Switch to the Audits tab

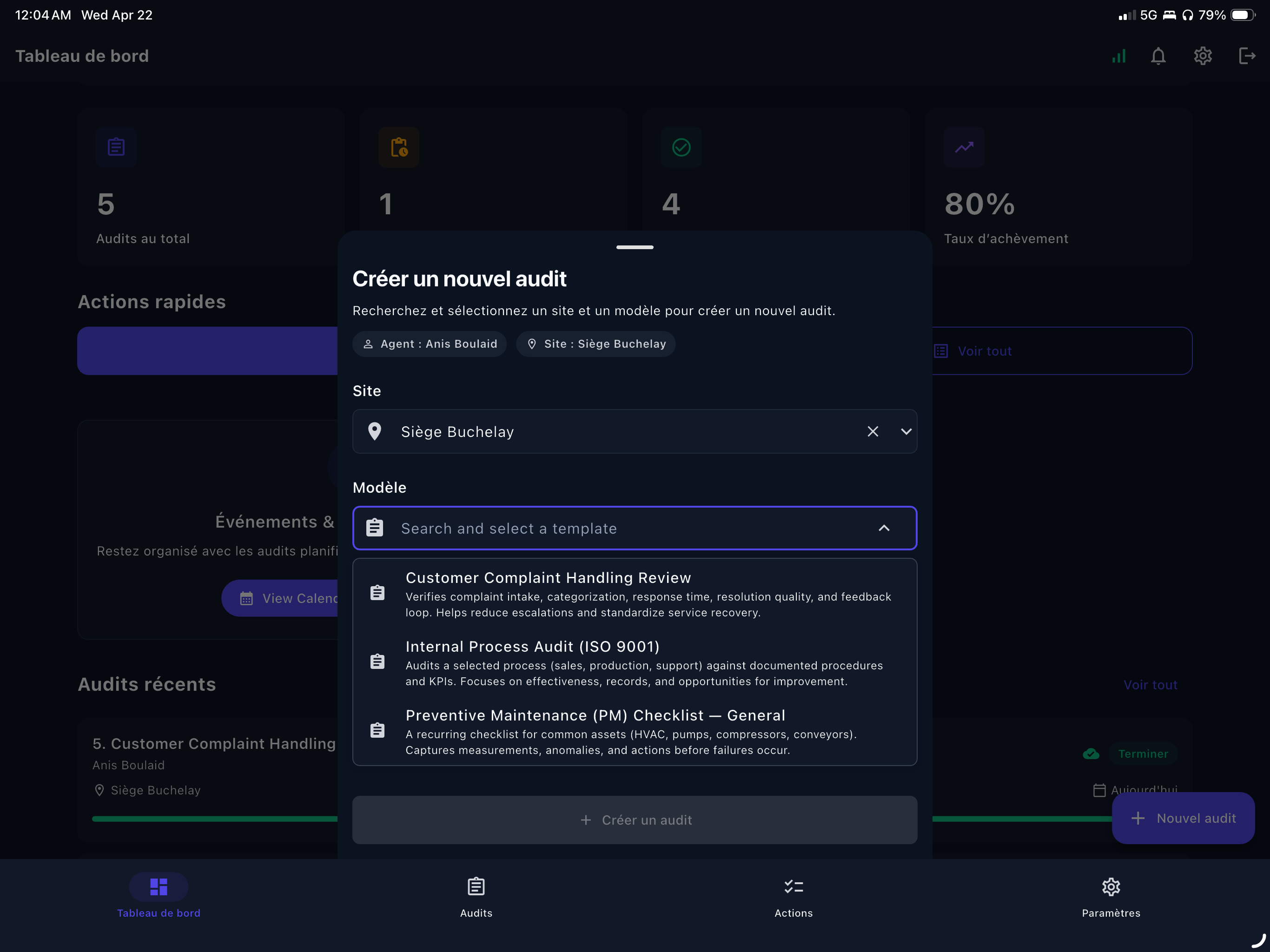[476, 896]
